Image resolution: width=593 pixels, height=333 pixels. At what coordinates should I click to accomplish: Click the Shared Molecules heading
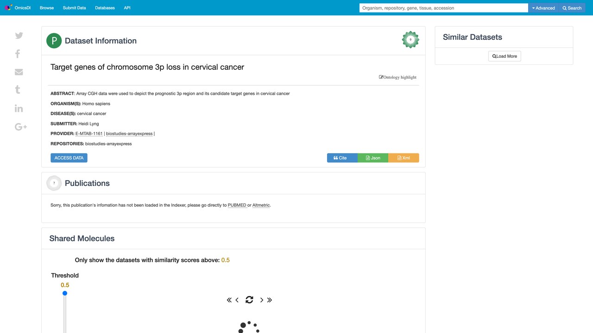point(82,239)
